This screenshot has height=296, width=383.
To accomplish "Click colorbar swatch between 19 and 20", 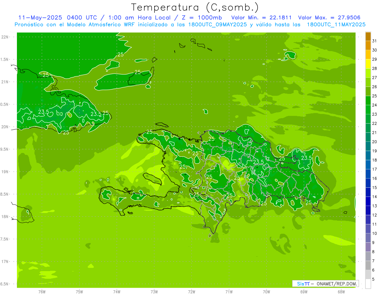I will [x=368, y=146].
